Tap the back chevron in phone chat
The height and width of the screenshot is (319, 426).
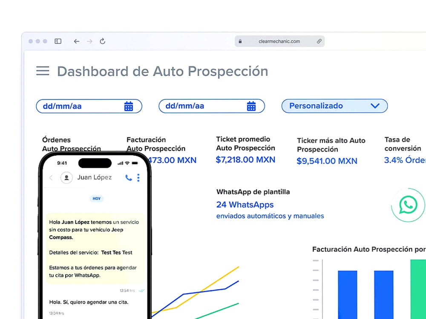point(51,178)
